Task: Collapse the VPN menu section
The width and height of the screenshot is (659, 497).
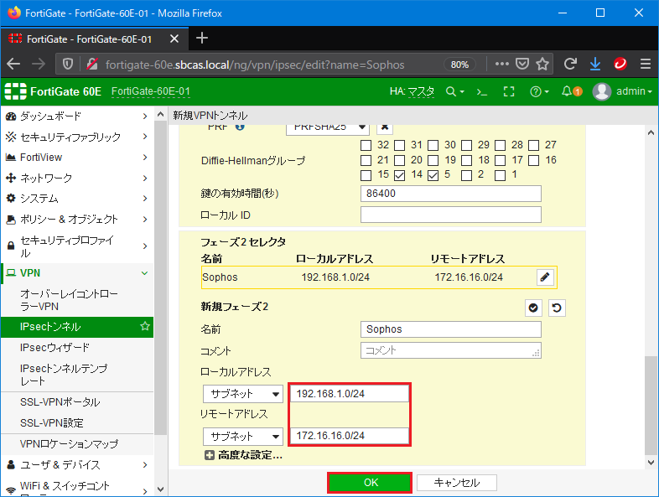Action: [77, 273]
